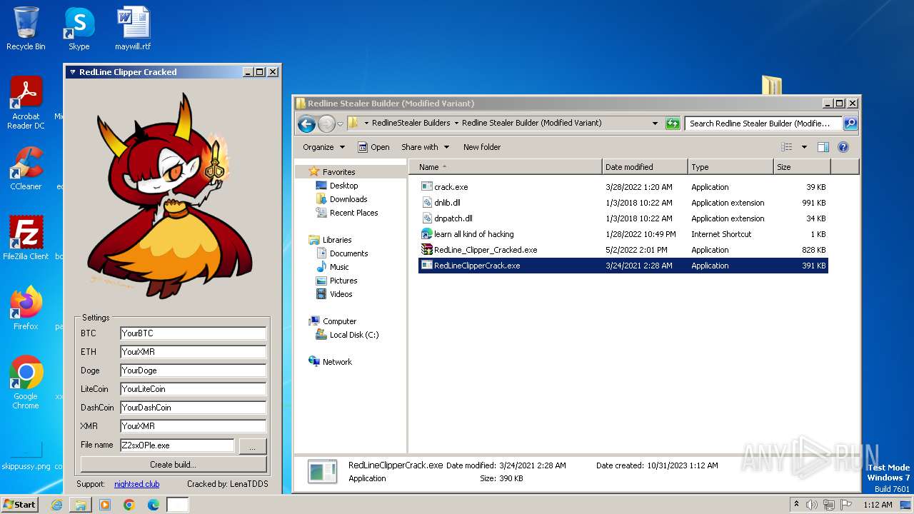Open Downloads in navigation pane
This screenshot has width=914, height=514.
tap(348, 199)
